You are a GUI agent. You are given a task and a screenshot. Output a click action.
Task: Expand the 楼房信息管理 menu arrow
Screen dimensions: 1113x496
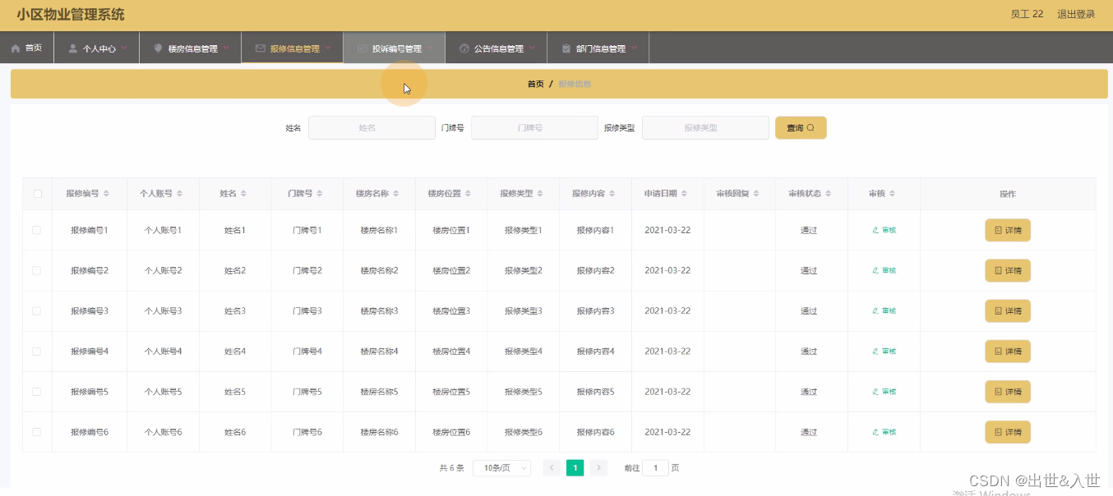[226, 48]
